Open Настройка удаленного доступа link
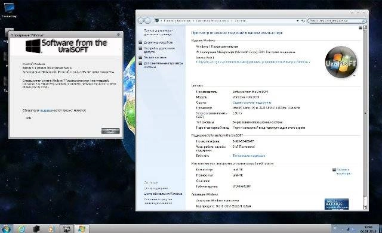Screen dimensions: 382x233 (159, 50)
